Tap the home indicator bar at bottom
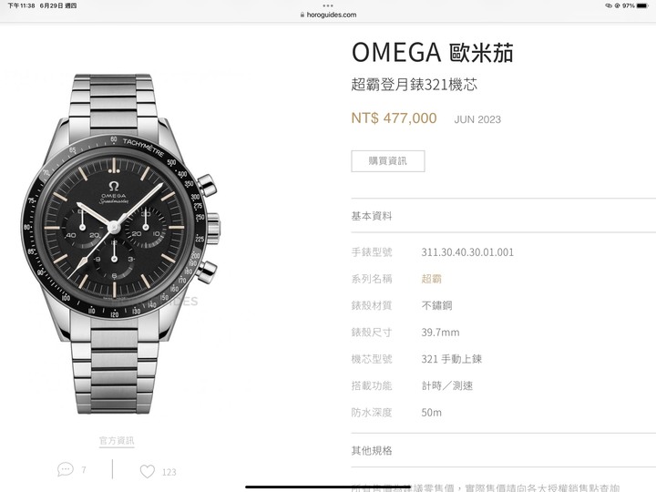The image size is (656, 492). [328, 487]
